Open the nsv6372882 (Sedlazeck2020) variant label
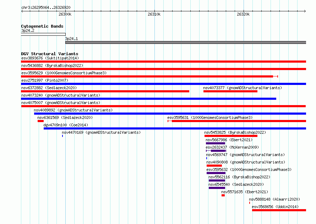Image resolution: width=316 pixels, height=224 pixels. pyautogui.click(x=49, y=88)
